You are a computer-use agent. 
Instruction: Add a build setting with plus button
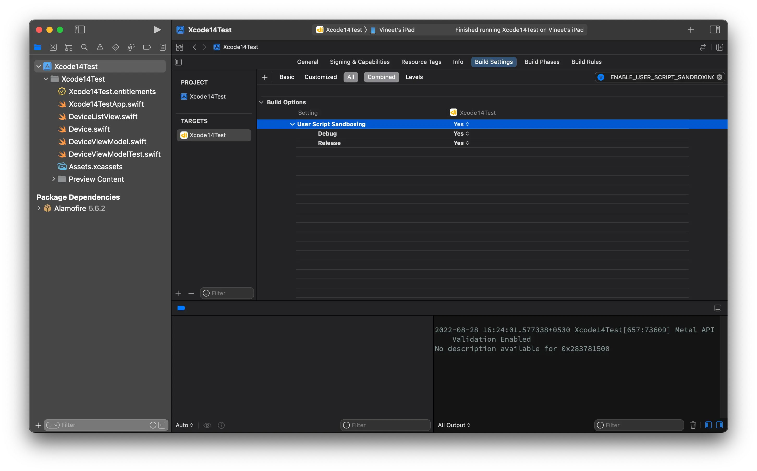click(x=265, y=77)
